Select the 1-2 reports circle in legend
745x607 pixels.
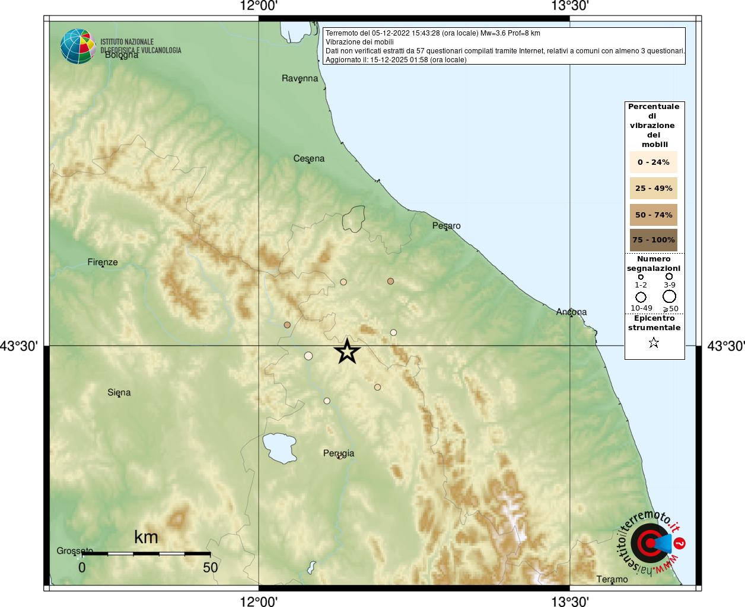641,277
